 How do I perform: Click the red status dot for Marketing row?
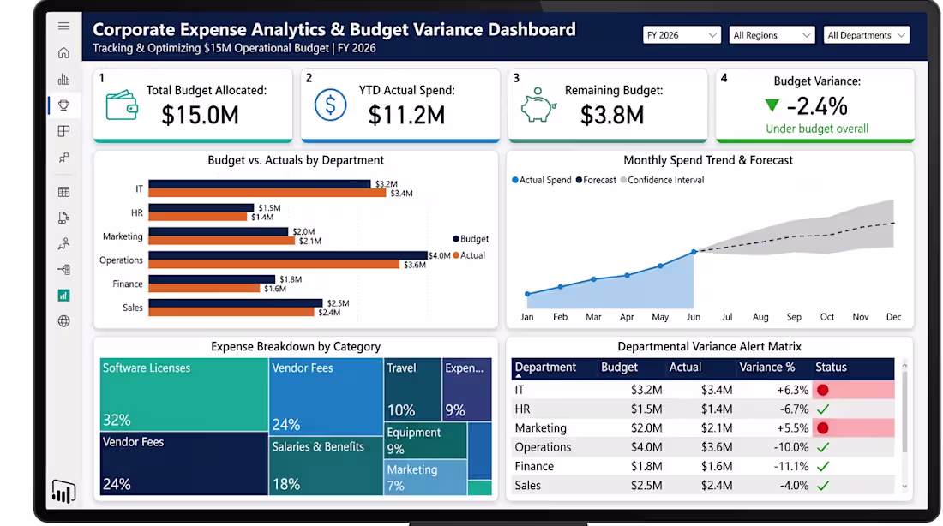tap(823, 428)
